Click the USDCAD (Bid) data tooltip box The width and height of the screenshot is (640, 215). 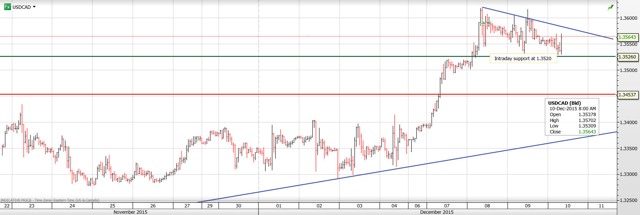pos(573,117)
